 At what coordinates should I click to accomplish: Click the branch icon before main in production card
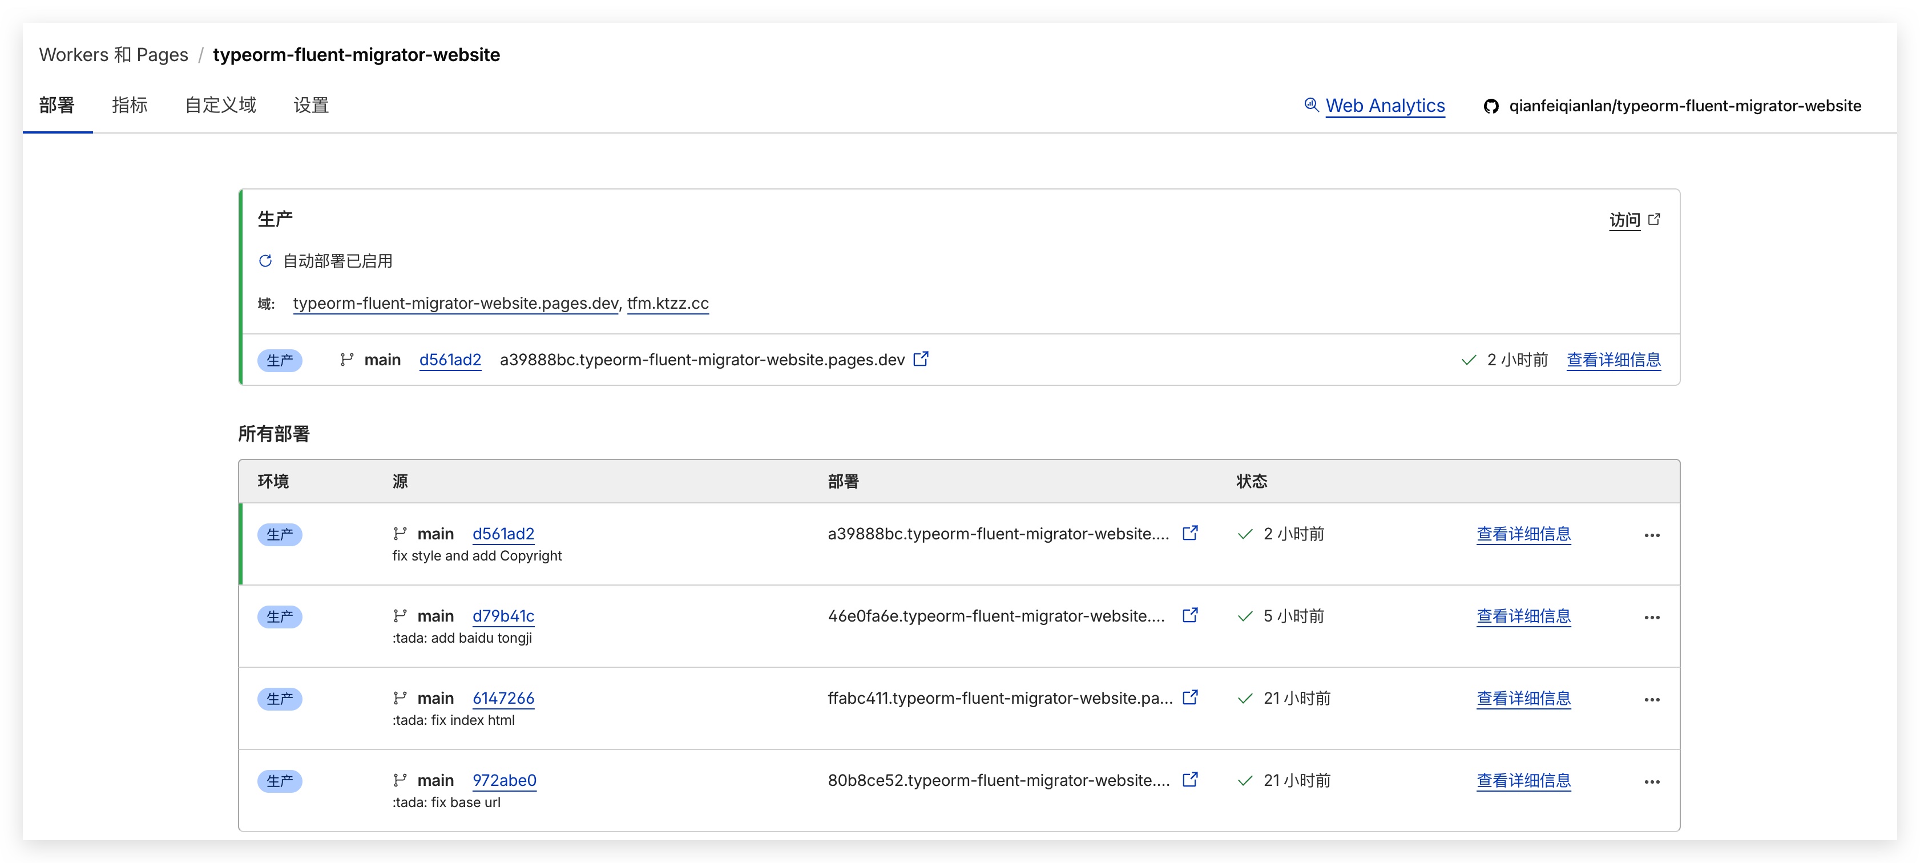coord(348,359)
